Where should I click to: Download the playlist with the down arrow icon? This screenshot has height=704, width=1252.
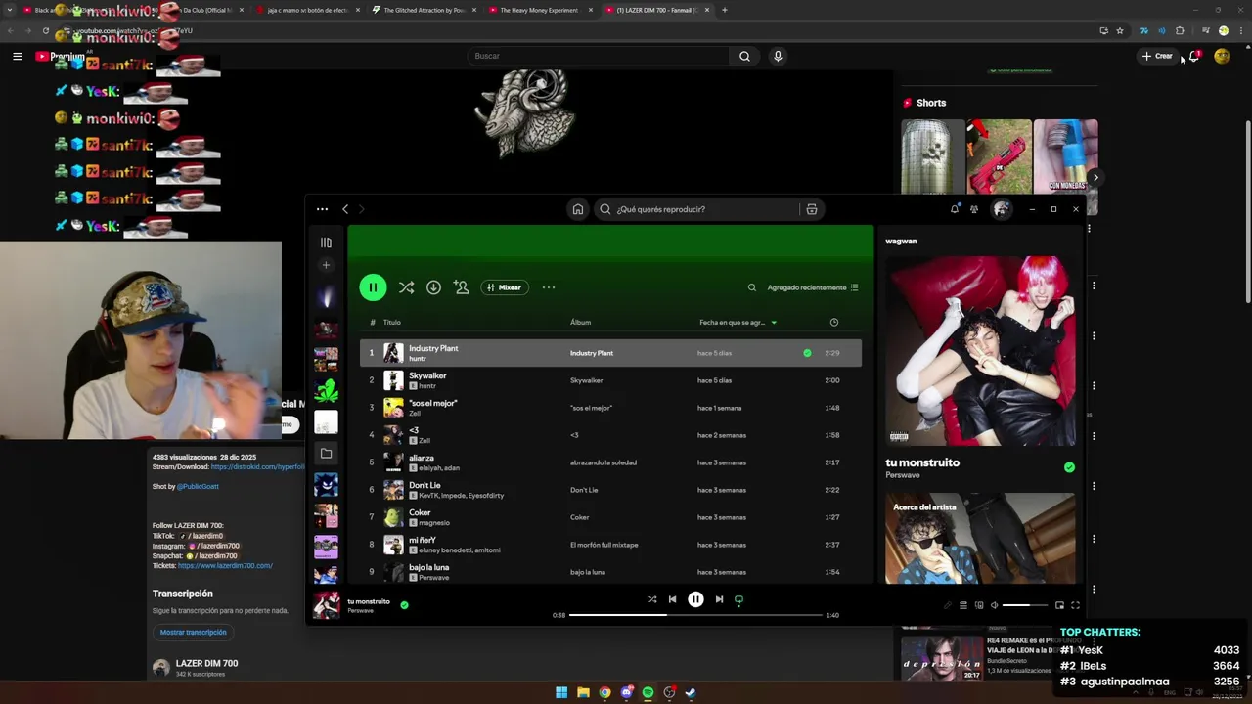(433, 287)
